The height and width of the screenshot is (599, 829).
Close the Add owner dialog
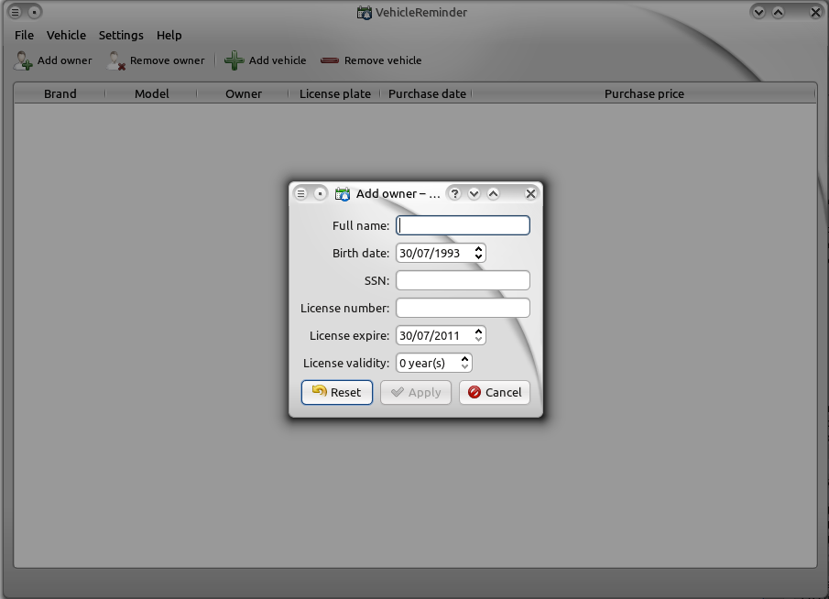point(530,194)
